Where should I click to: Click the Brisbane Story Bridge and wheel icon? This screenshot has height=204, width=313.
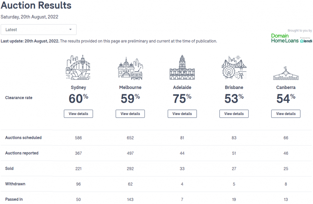(234, 67)
